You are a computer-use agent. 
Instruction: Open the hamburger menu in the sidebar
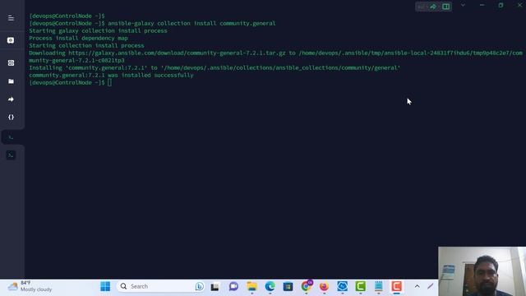11,18
